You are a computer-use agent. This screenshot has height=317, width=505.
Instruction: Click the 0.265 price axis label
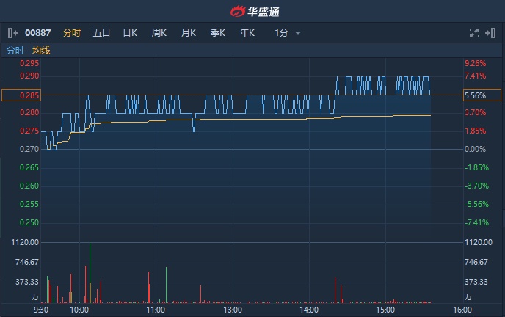pos(29,167)
